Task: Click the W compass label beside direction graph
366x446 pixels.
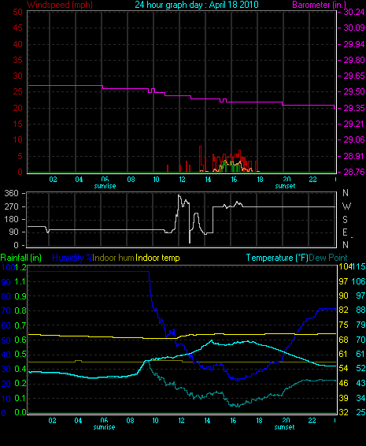Action: (x=346, y=206)
